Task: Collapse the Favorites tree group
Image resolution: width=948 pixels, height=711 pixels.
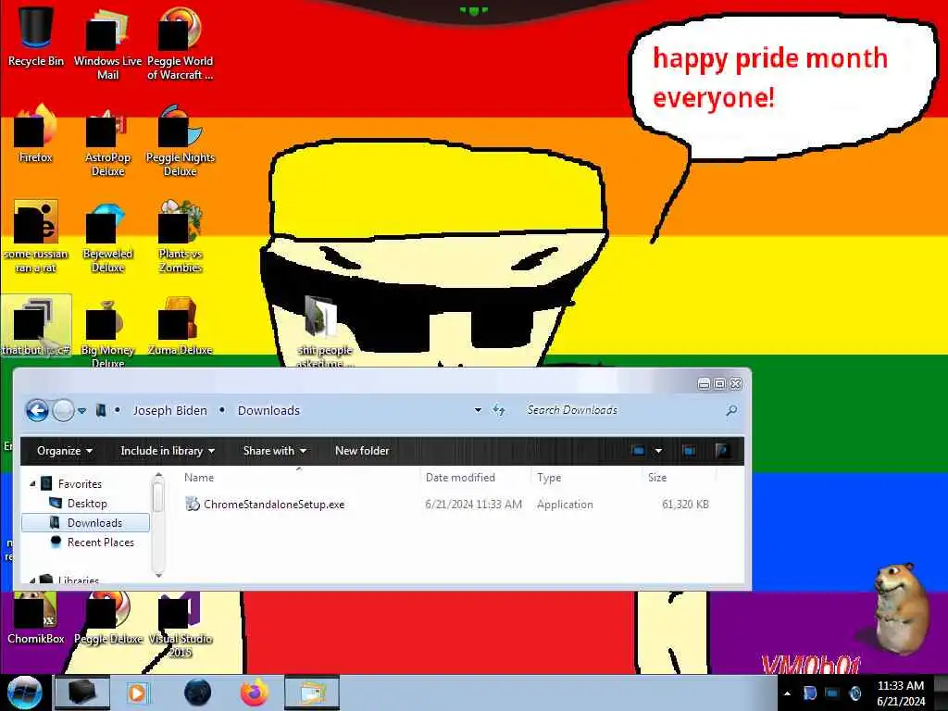Action: pos(32,483)
